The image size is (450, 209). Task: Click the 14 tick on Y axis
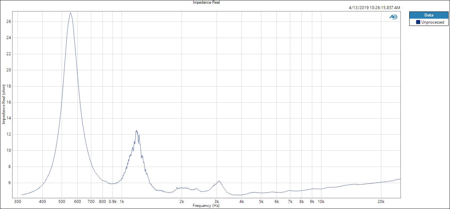[x=9, y=118]
